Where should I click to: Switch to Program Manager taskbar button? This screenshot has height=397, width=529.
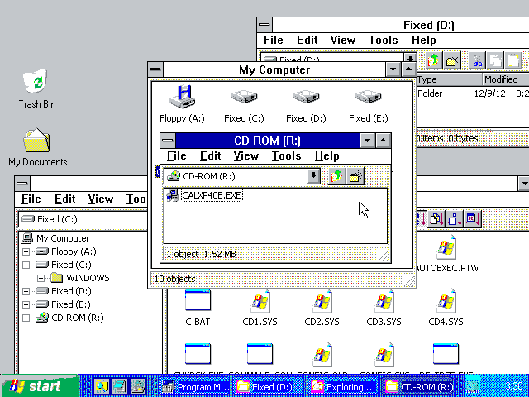196,386
